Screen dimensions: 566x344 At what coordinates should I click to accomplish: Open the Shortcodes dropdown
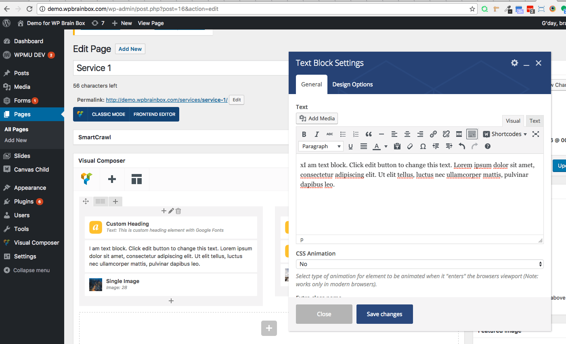pyautogui.click(x=505, y=134)
